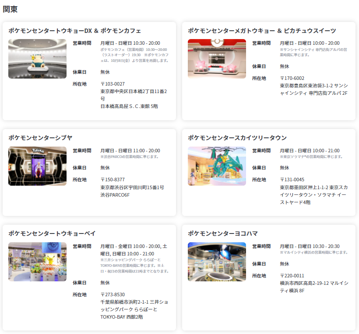This screenshot has height=334, width=359.
Task: Click the 営業時間 label in the Tokyo DX card
Action: pyautogui.click(x=82, y=43)
